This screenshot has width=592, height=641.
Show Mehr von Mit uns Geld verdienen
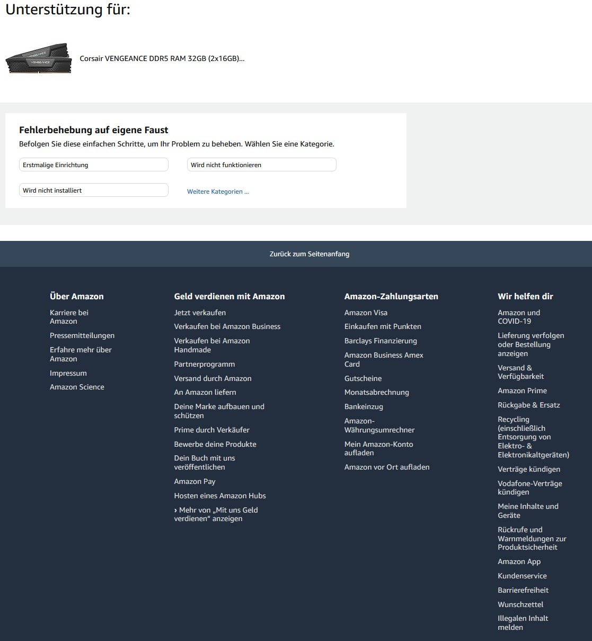[216, 514]
